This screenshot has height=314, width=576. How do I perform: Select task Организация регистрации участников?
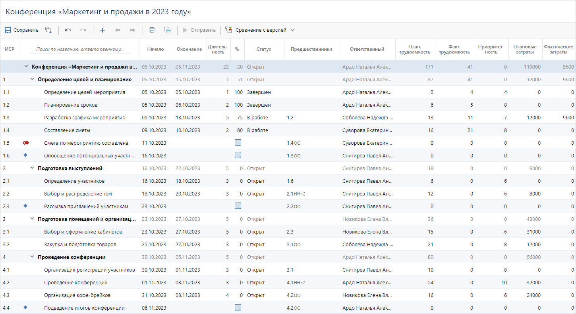click(x=89, y=270)
